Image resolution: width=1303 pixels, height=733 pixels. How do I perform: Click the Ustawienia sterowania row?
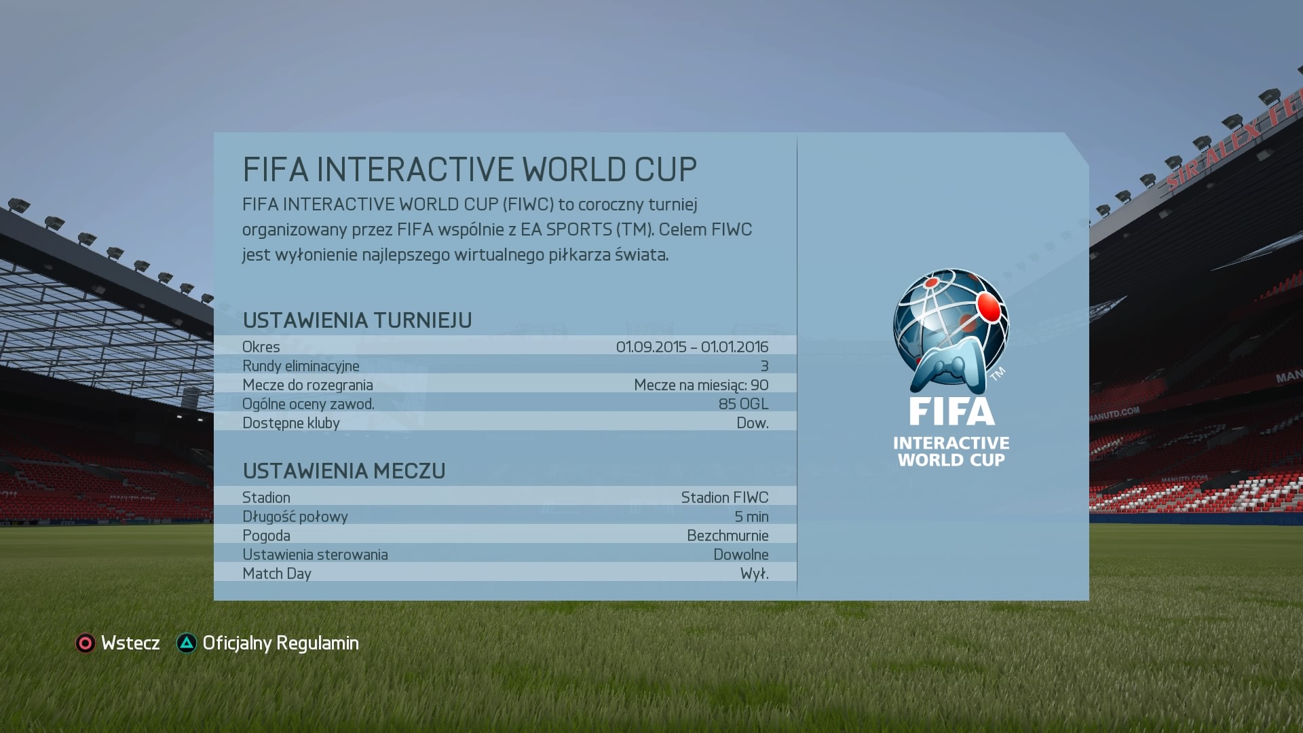505,555
